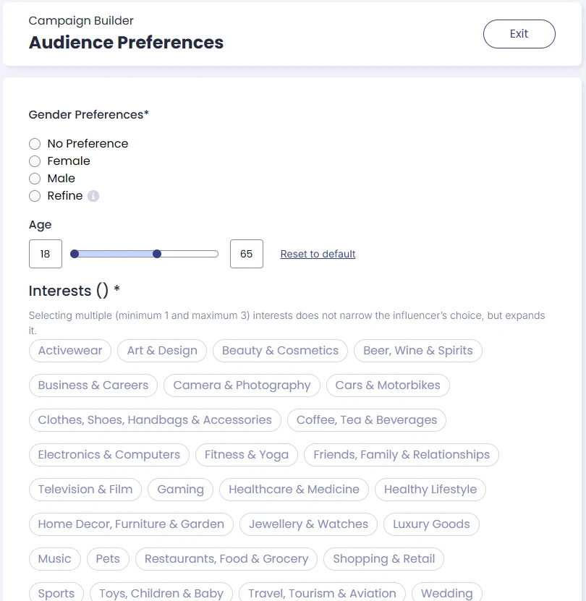Viewport: 586px width, 601px height.
Task: Select the Luxury Goods interest
Action: pos(431,524)
